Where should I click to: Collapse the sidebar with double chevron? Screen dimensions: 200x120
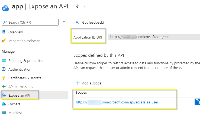[64, 22]
